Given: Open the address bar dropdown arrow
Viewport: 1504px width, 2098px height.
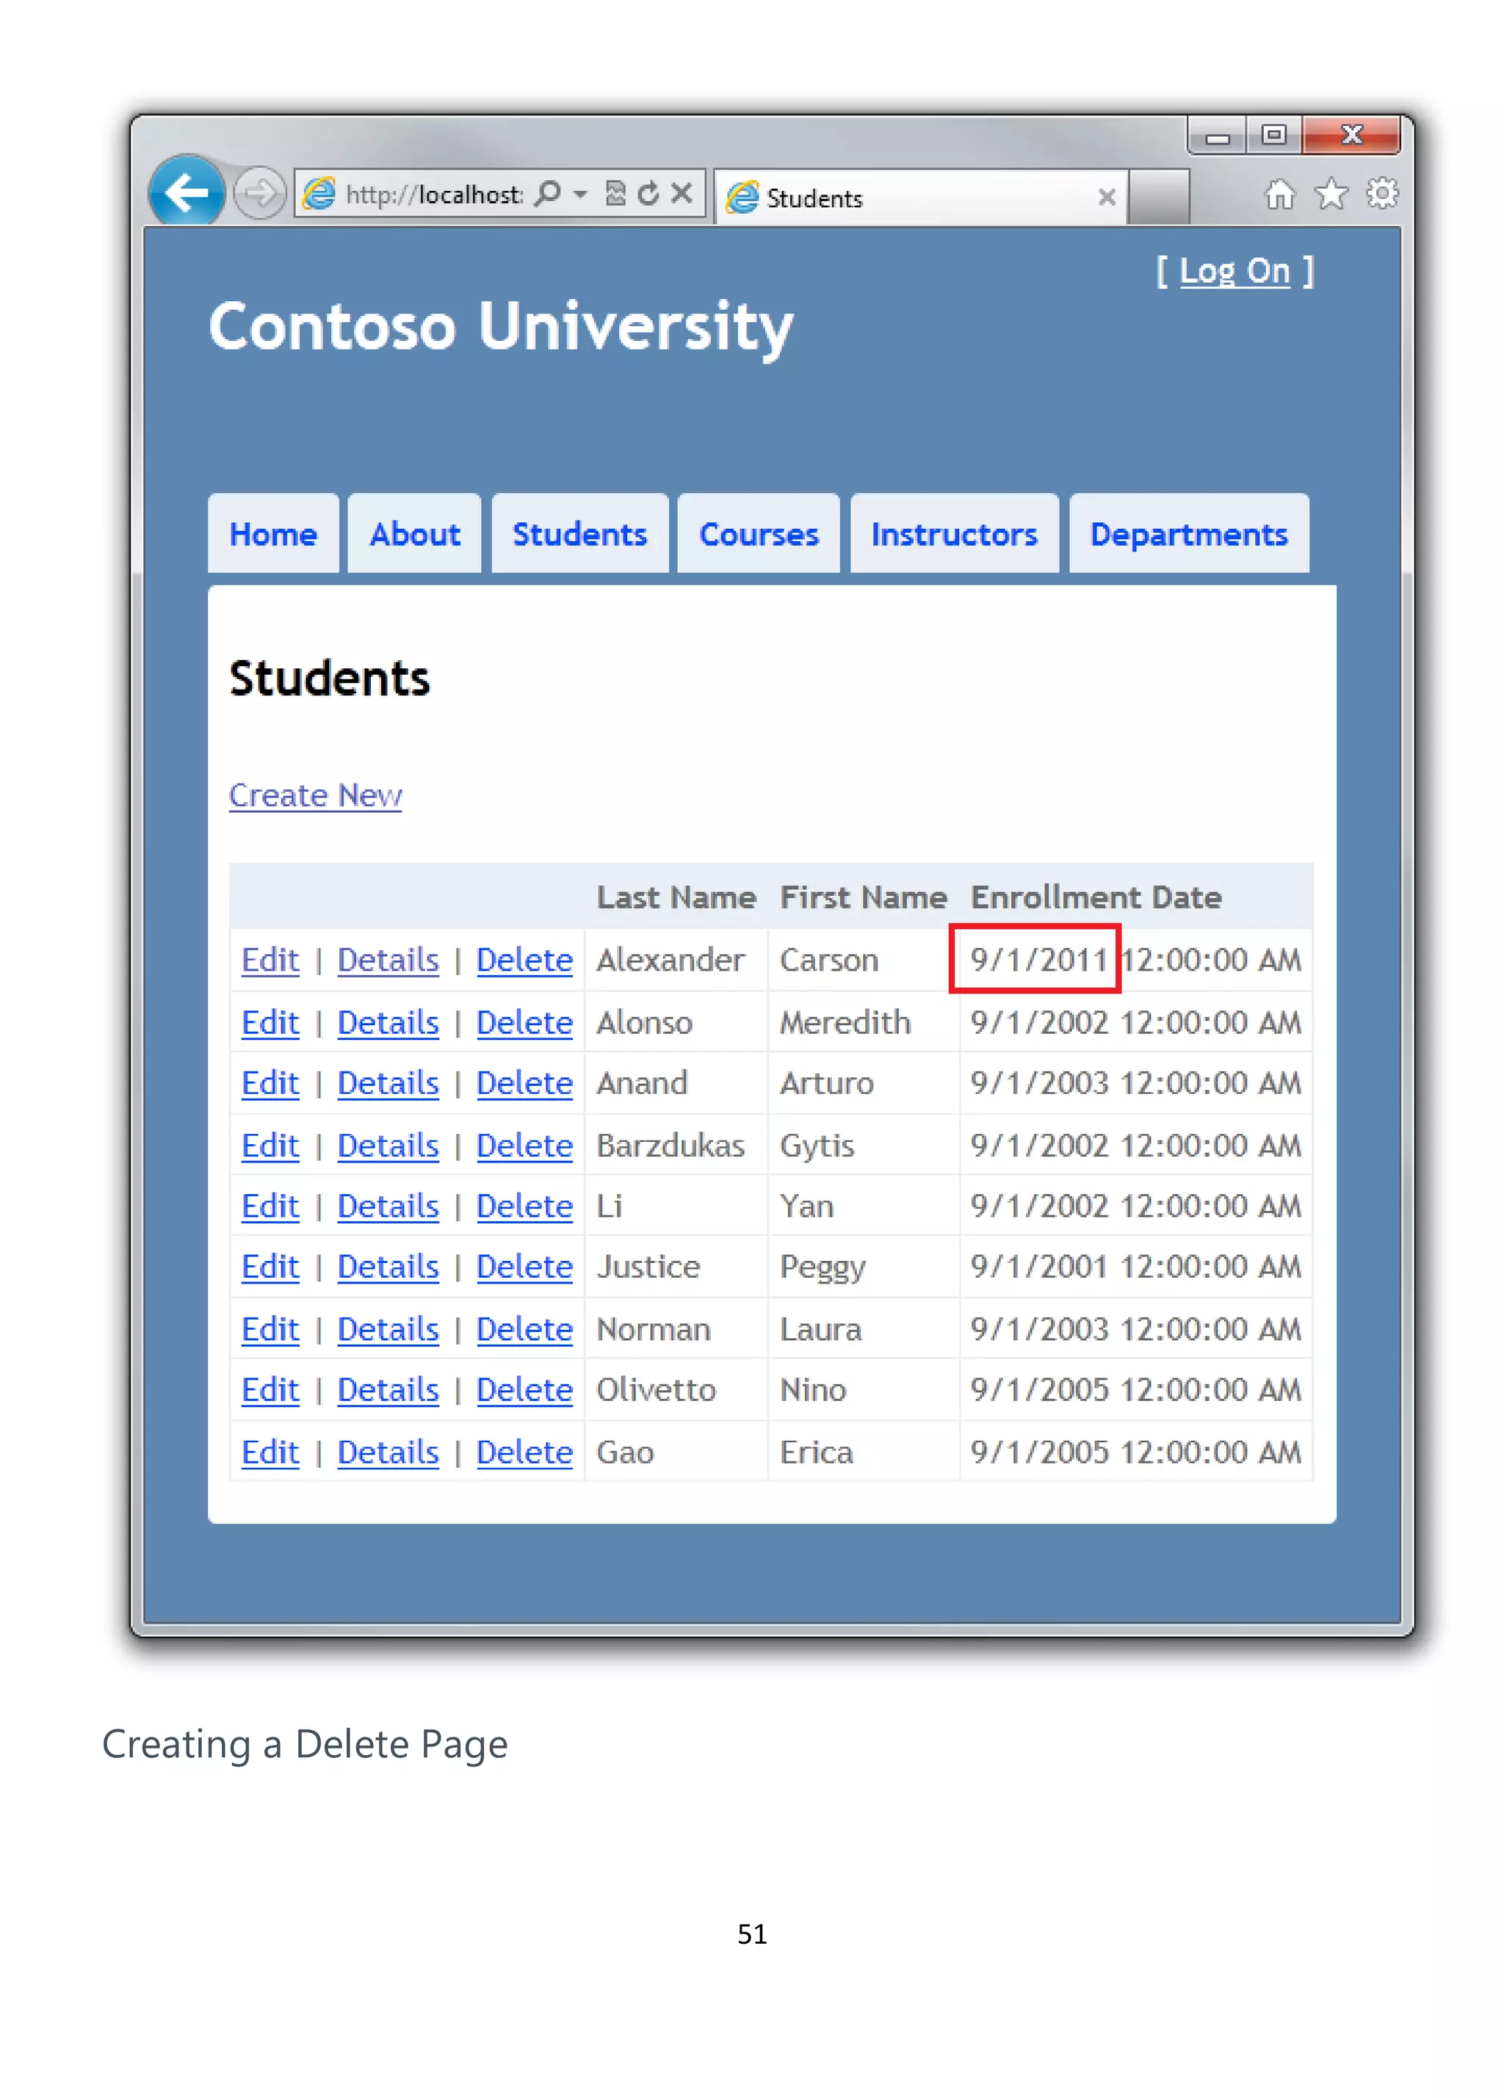Looking at the screenshot, I should pos(581,195).
